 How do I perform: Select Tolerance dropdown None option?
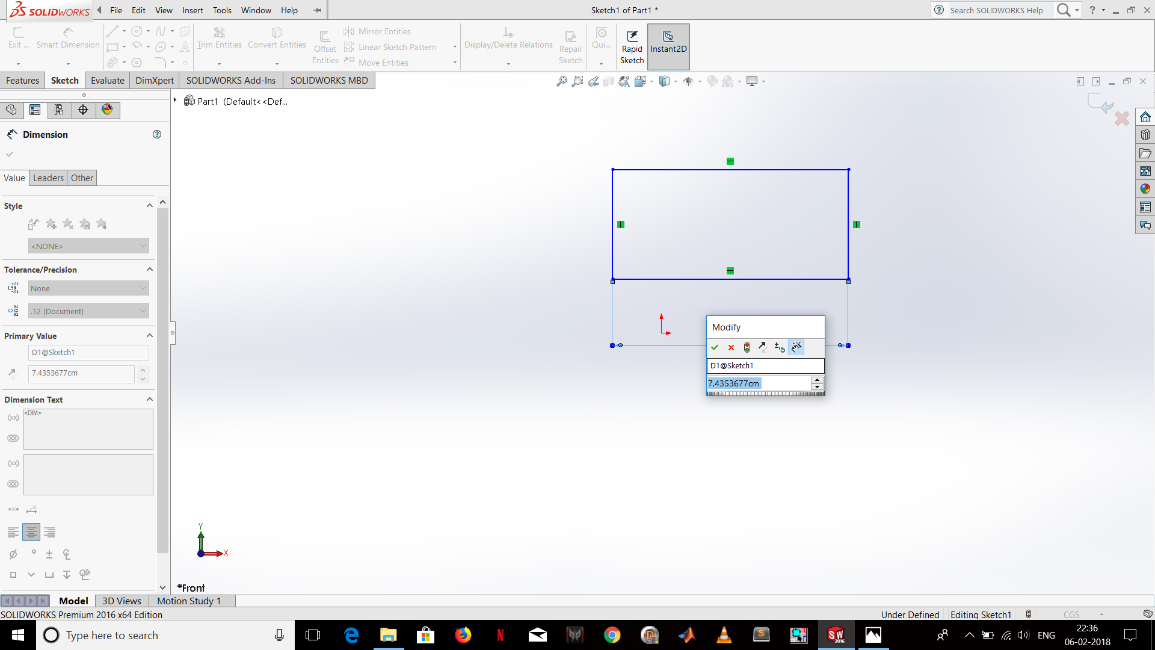(87, 288)
